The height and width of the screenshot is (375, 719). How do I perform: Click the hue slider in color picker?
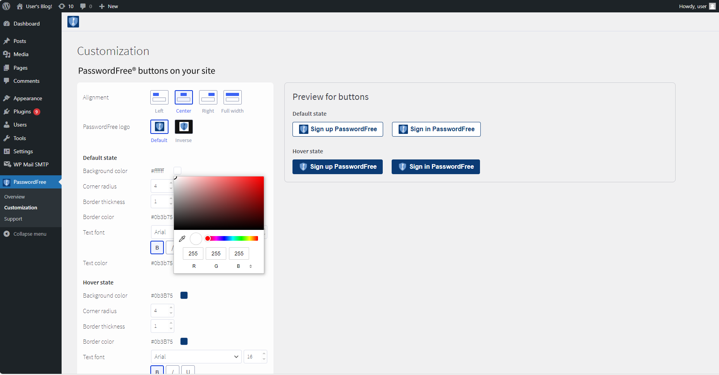click(232, 238)
